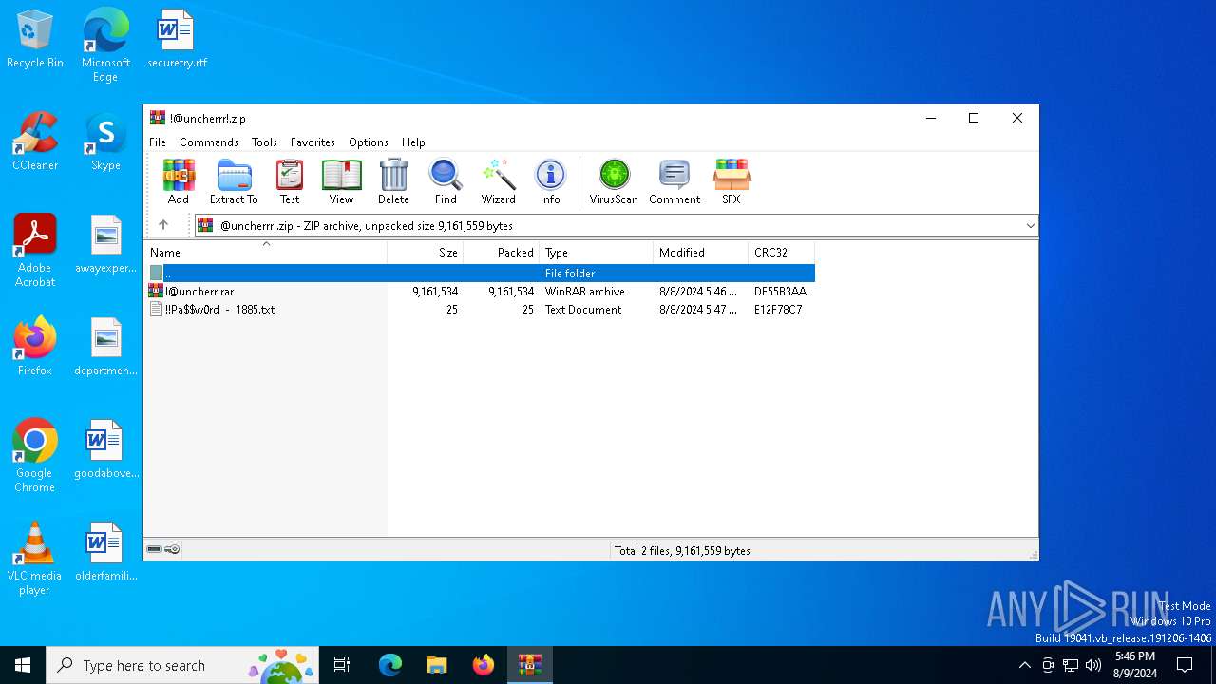Click the Delete trash can icon
The height and width of the screenshot is (684, 1216).
(393, 181)
